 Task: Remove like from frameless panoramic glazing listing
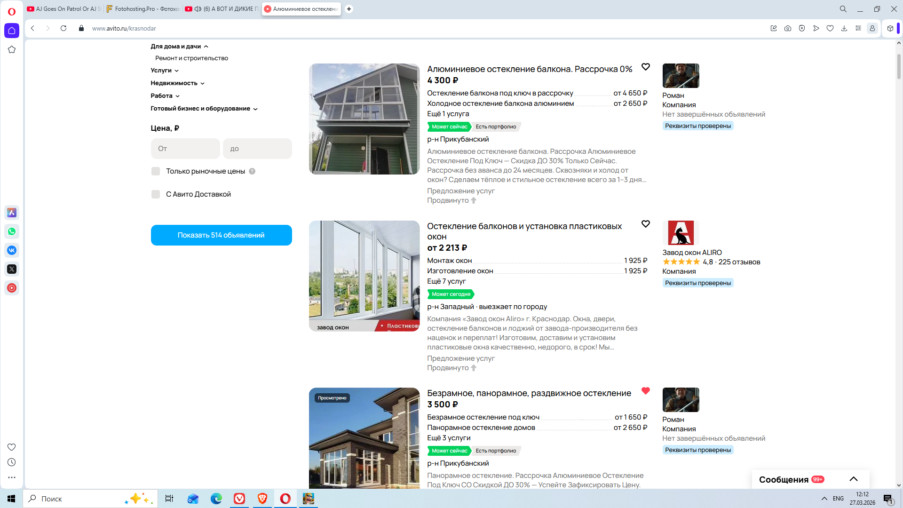[646, 391]
